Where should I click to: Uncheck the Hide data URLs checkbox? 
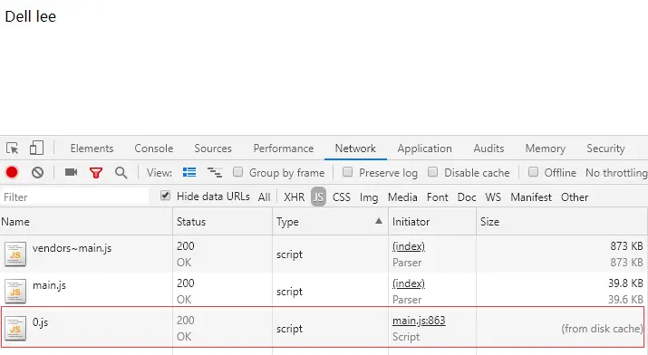point(165,196)
